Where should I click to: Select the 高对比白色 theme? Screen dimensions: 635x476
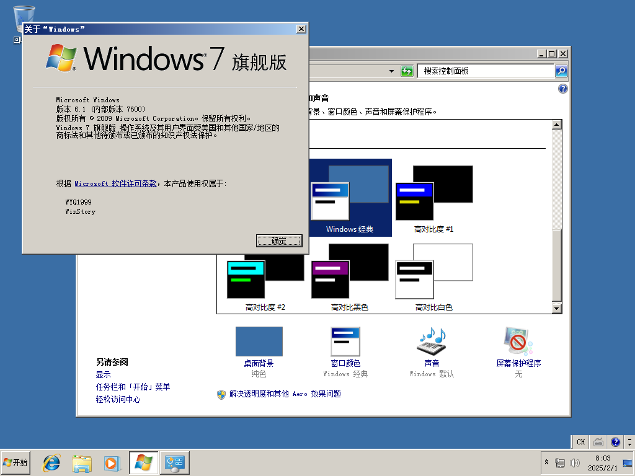[433, 278]
